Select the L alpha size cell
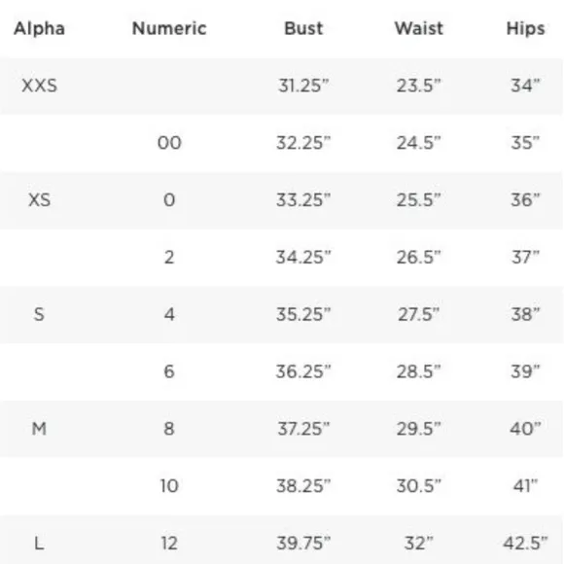564x564 pixels. coord(39,544)
